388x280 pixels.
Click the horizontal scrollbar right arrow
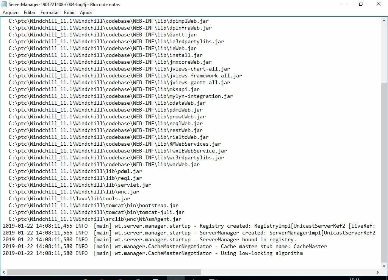pos(378,272)
